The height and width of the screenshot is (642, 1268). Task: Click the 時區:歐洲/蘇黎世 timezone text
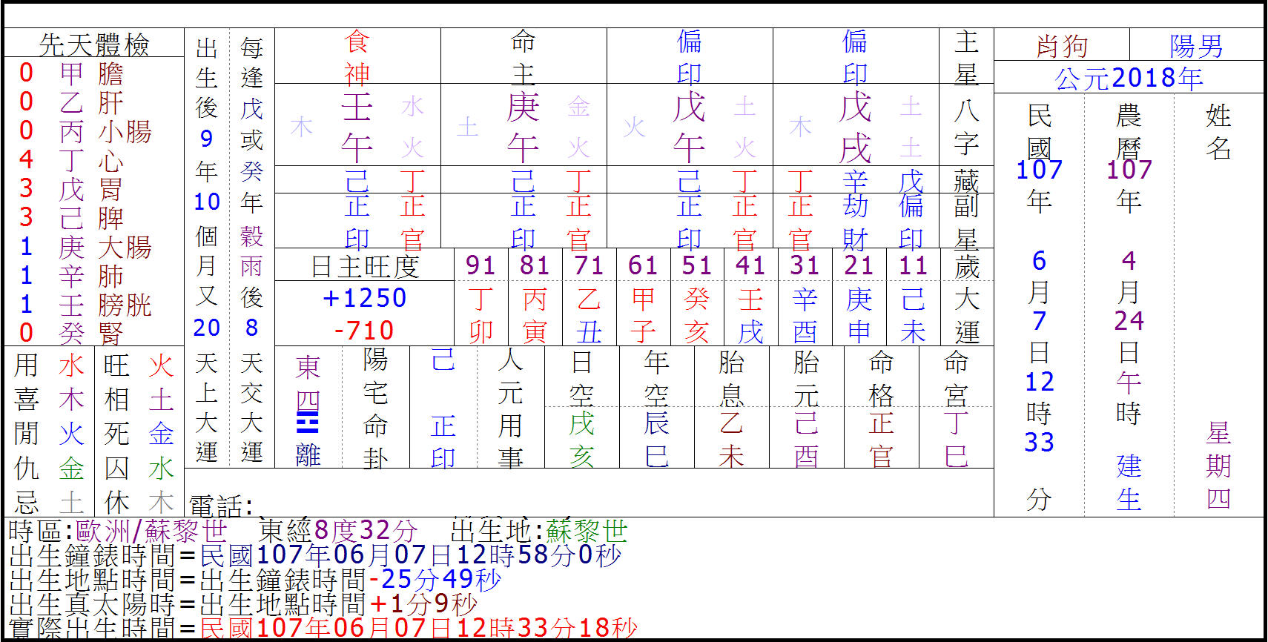pyautogui.click(x=117, y=531)
